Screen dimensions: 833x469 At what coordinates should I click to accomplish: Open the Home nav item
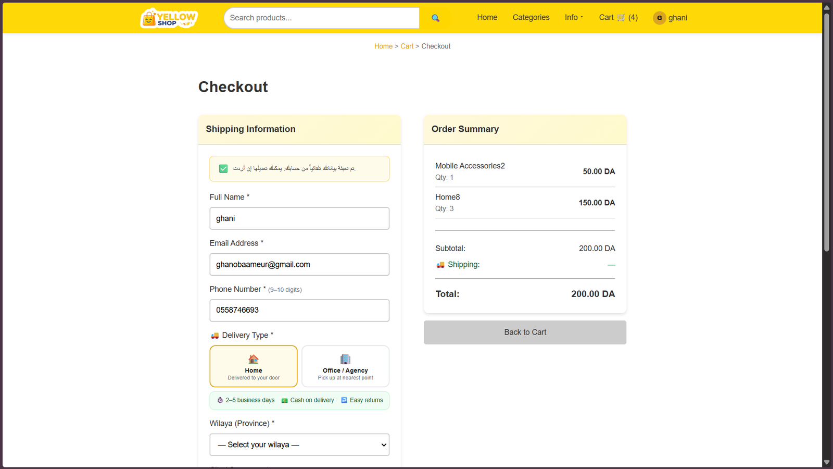[487, 17]
